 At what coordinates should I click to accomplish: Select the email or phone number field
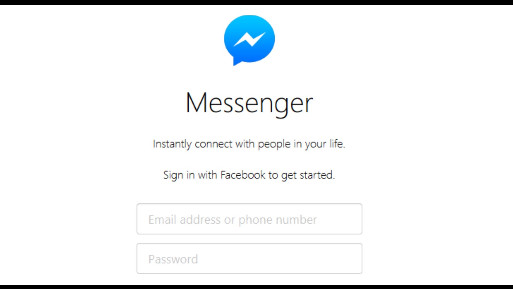pos(249,219)
